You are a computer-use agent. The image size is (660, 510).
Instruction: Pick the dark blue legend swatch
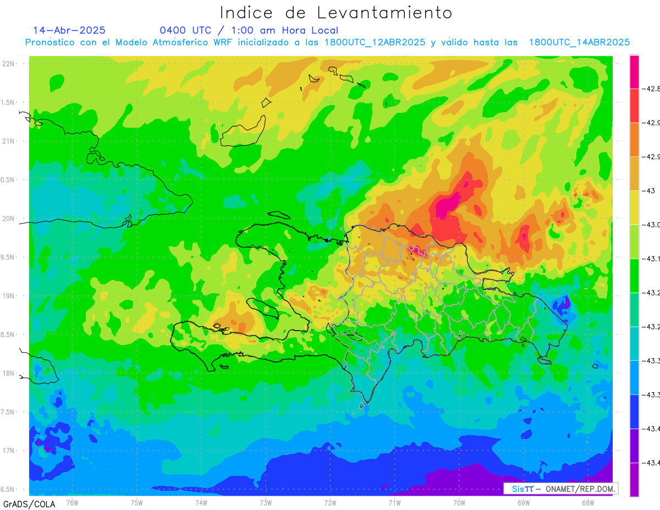(634, 412)
